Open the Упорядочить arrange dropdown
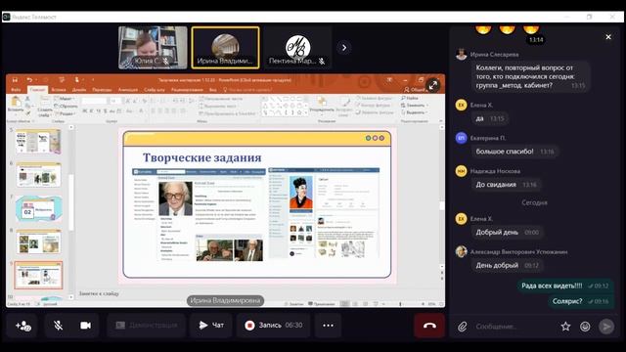The height and width of the screenshot is (352, 626). coord(322,105)
